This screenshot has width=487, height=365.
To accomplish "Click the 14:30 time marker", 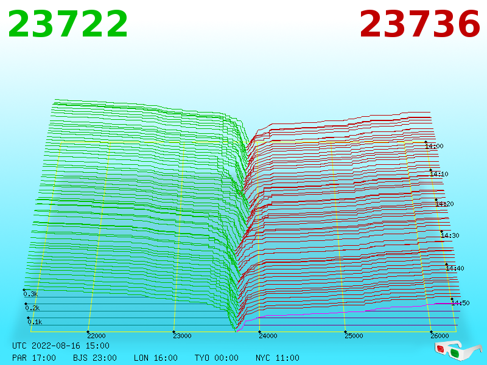I will tap(450, 235).
